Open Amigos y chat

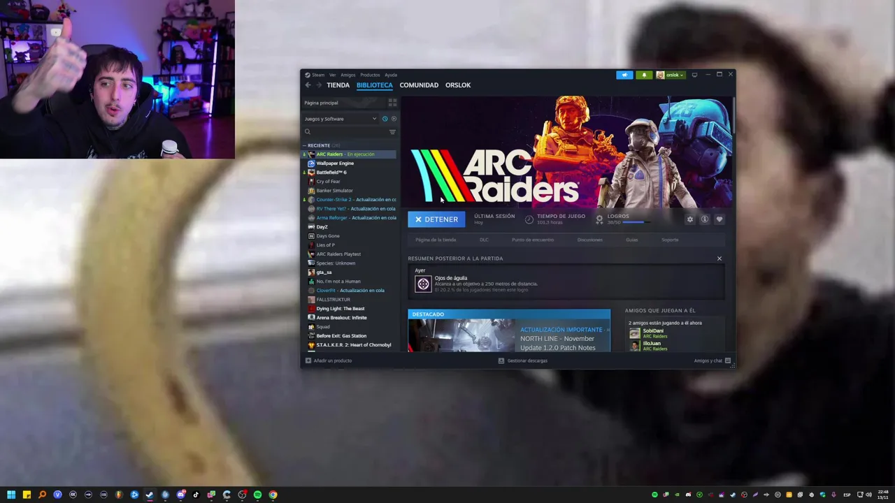713,360
